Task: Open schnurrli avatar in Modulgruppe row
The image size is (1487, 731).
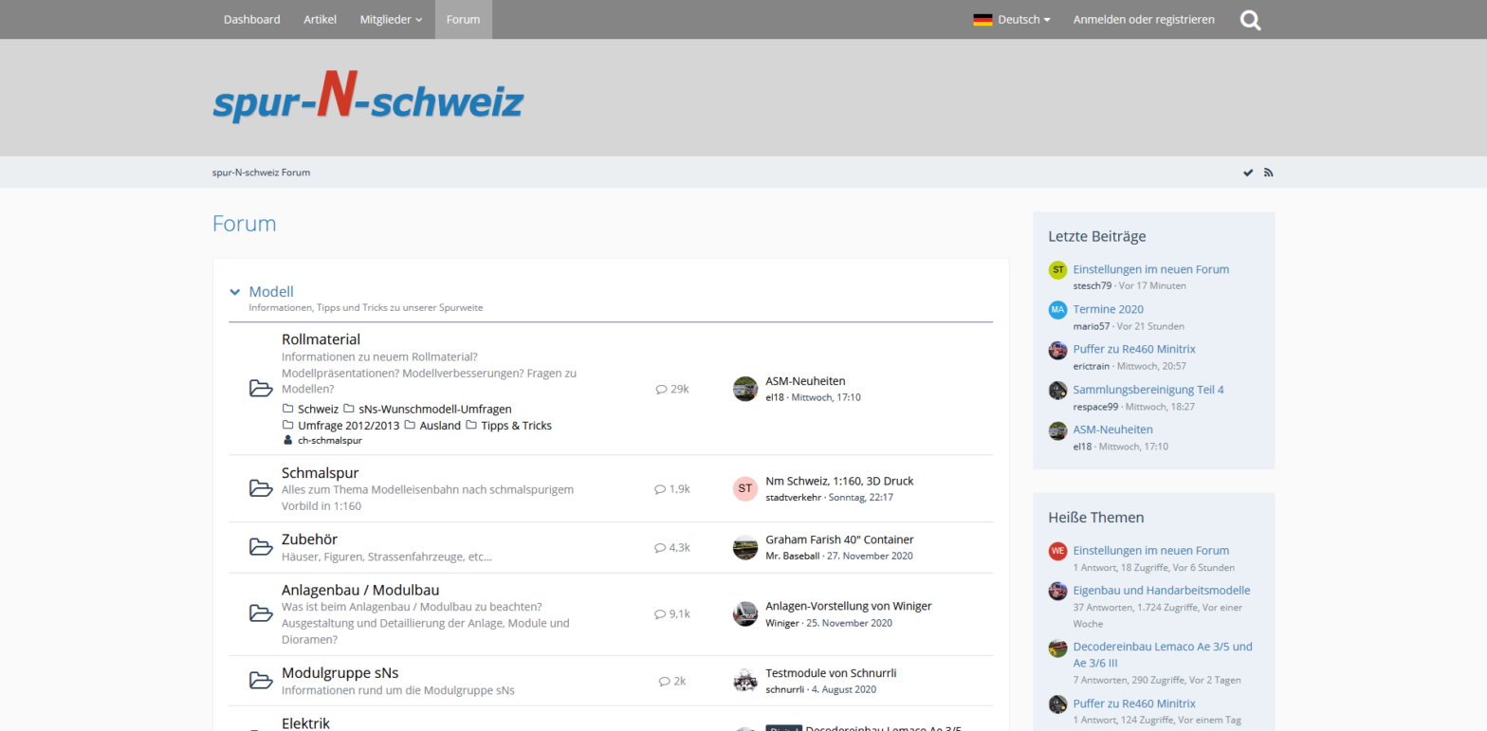Action: 745,681
